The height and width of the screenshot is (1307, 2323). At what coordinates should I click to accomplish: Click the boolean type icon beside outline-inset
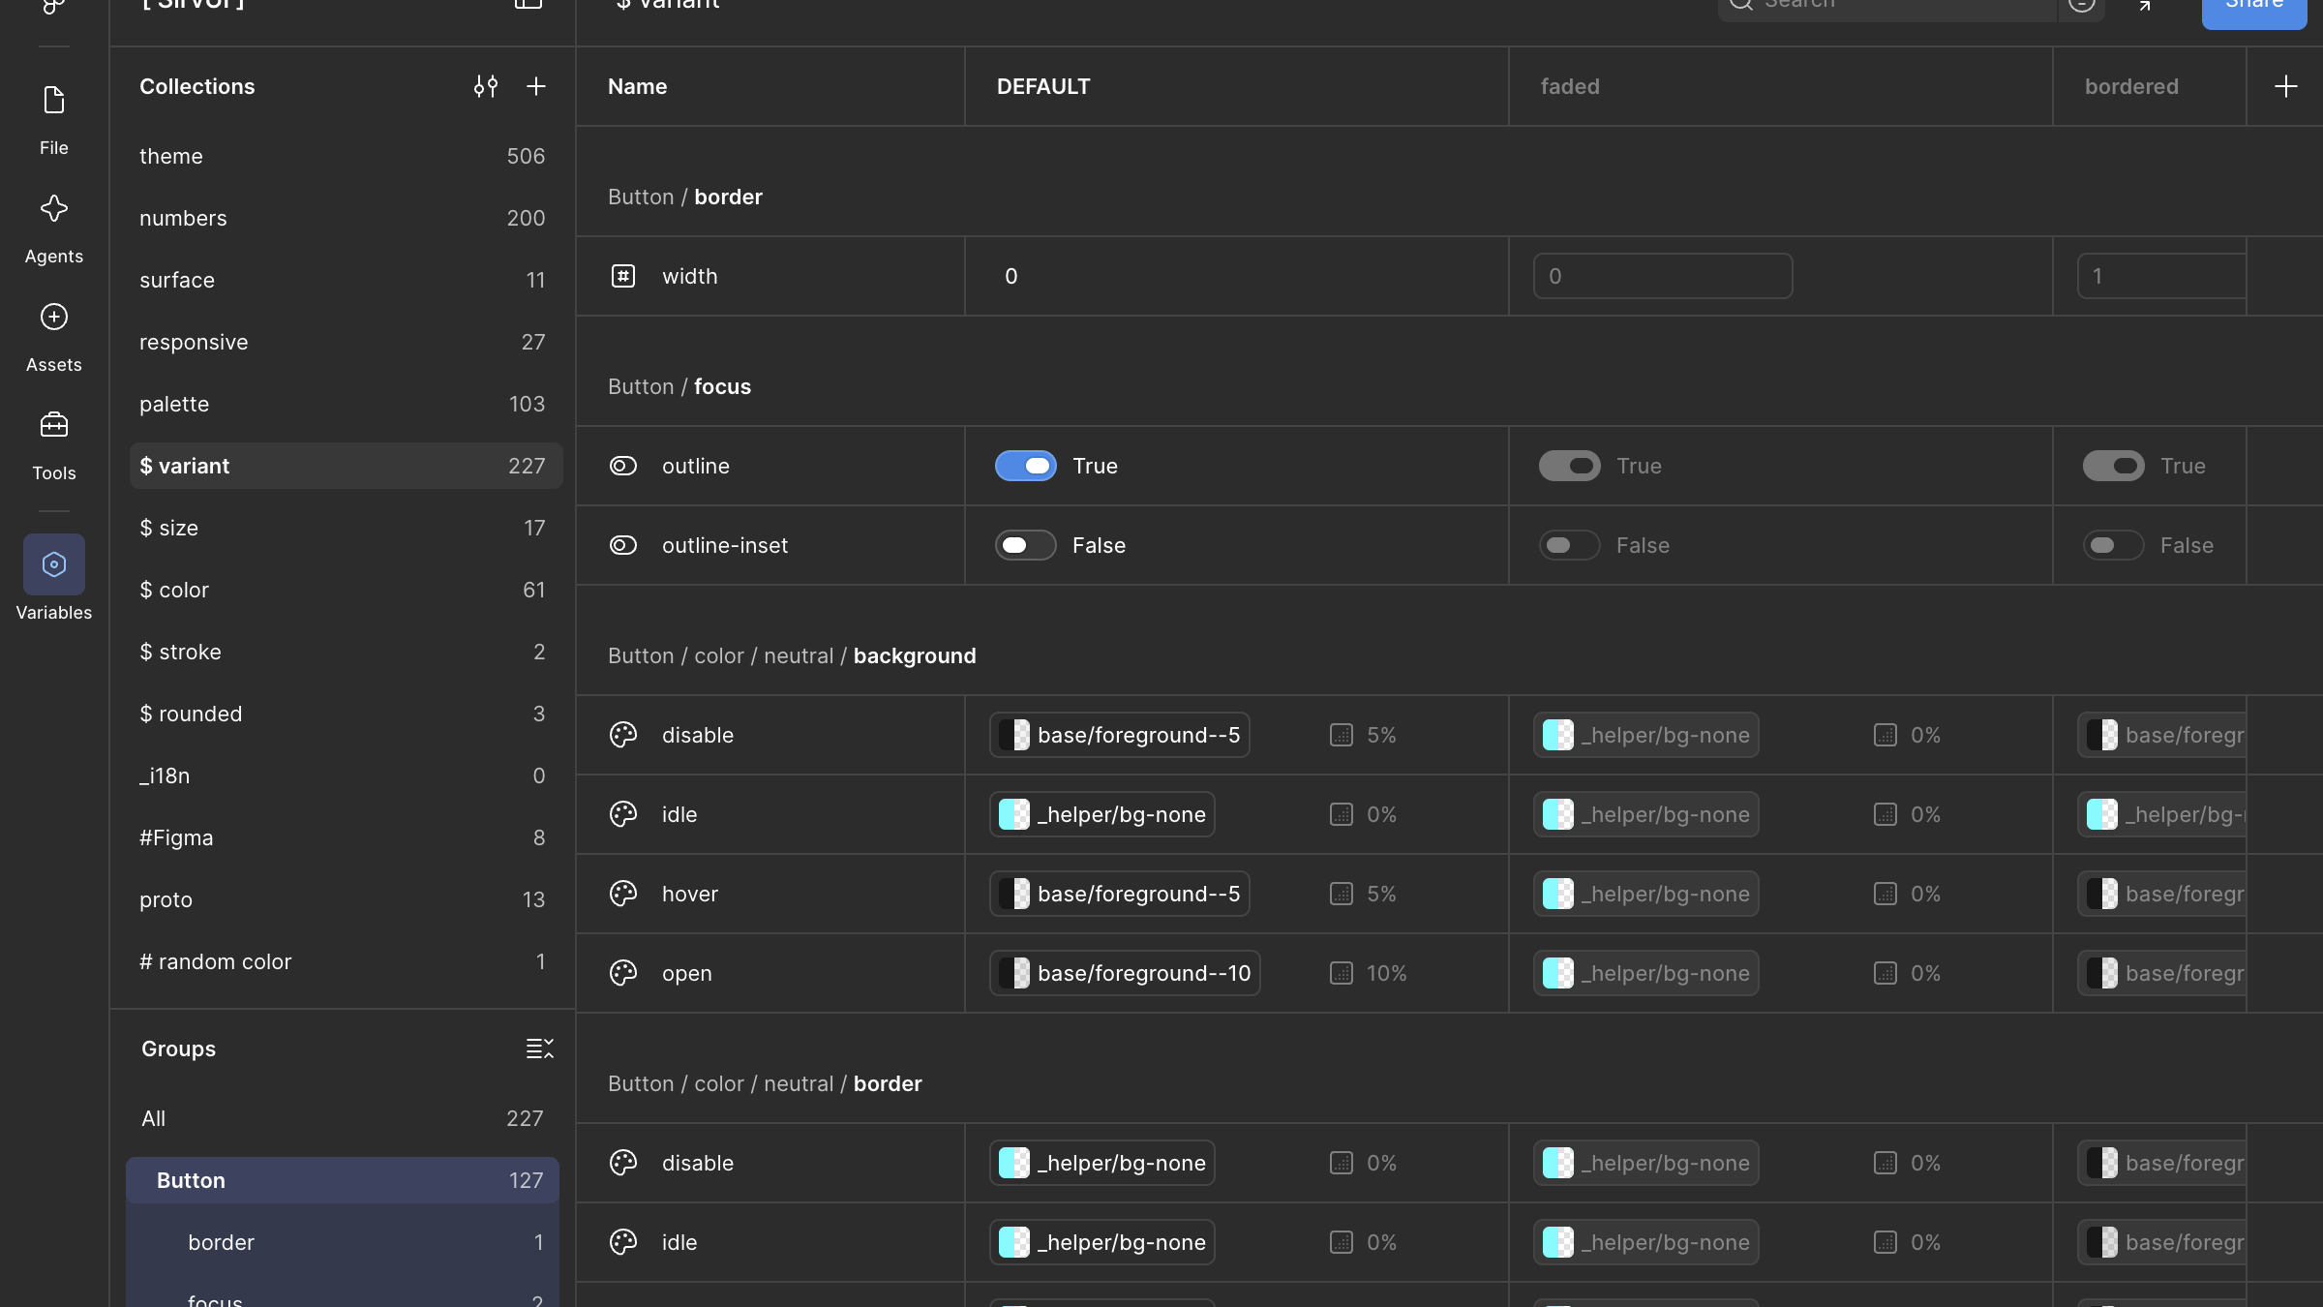tap(623, 545)
